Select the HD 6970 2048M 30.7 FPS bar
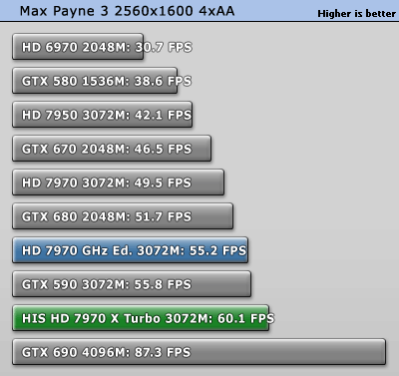The height and width of the screenshot is (376, 399). 78,47
